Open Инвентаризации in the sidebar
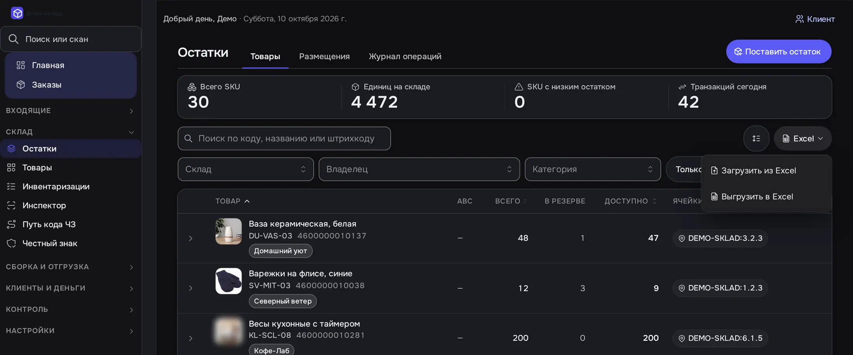Viewport: 853px width, 355px height. pos(71,187)
